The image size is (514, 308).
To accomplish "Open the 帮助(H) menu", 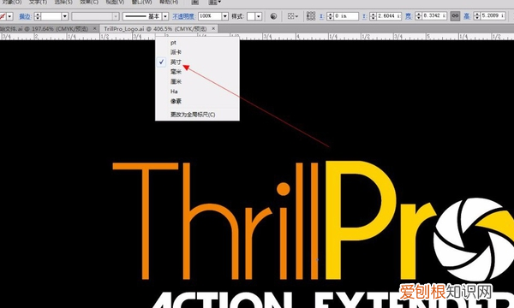I will [x=169, y=2].
